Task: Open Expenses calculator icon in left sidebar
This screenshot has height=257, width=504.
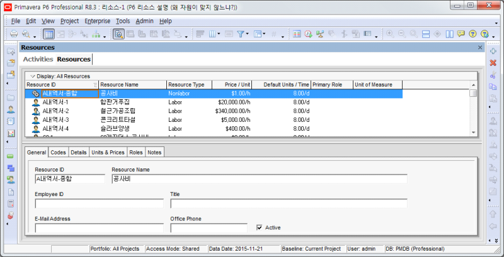Action: 11,203
